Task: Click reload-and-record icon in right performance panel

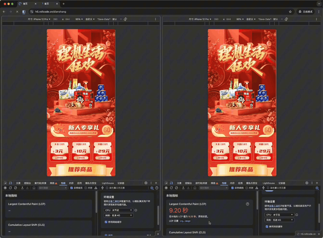Action: pyautogui.click(x=171, y=188)
